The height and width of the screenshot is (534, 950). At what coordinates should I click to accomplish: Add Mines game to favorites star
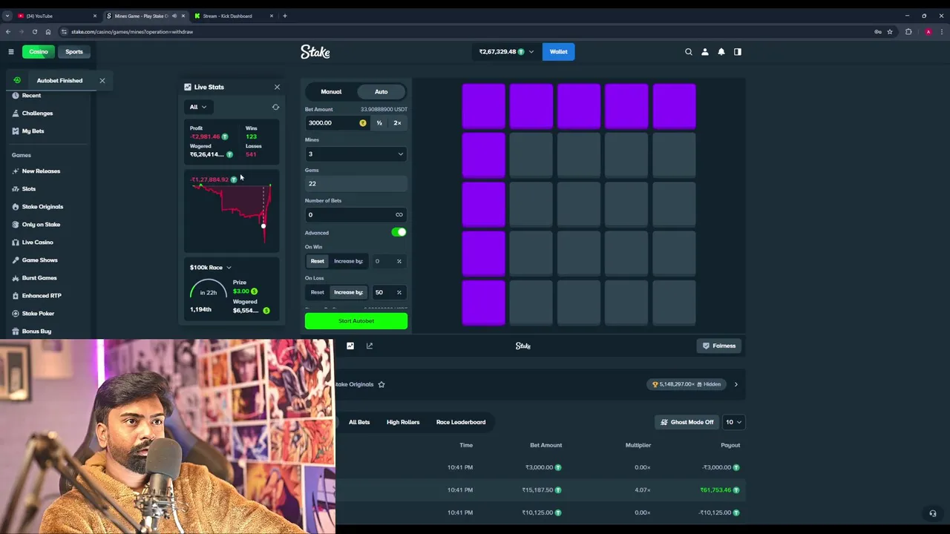(381, 384)
